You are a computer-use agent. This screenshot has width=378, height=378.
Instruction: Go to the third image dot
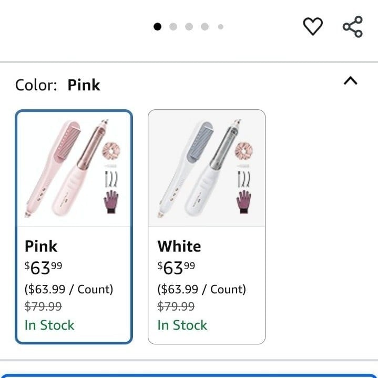pyautogui.click(x=189, y=26)
